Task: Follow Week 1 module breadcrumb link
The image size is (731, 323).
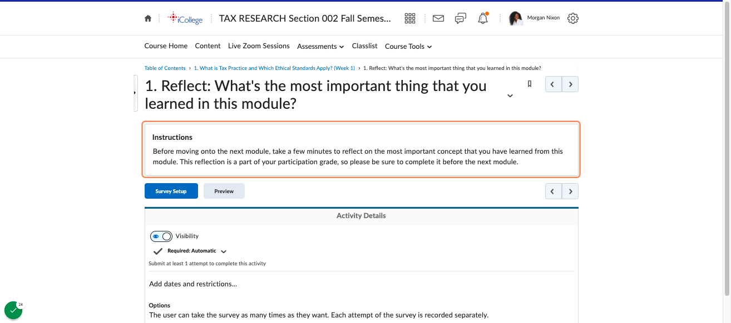Action: pos(274,68)
